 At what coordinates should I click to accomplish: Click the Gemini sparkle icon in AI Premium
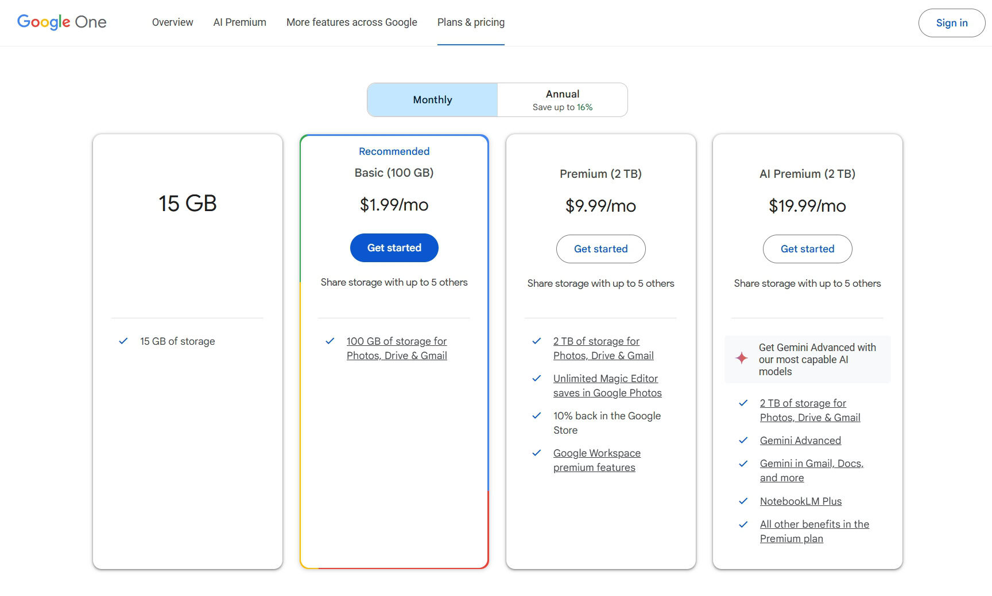(x=742, y=359)
